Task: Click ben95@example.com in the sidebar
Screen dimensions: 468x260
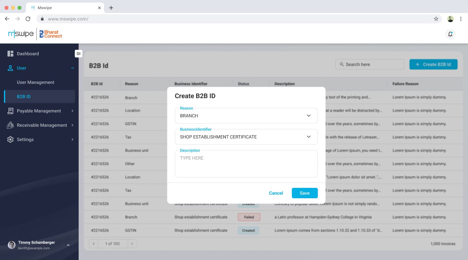Action: 34,248
